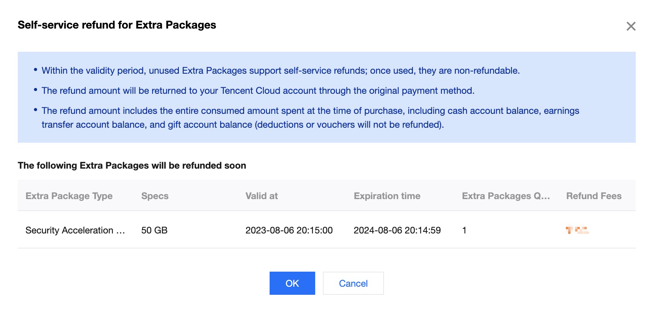This screenshot has height=311, width=652.
Task: Click the truncated Extra Packages Q... header
Action: [506, 196]
